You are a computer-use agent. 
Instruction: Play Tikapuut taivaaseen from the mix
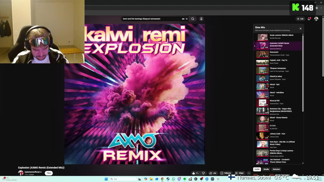278,70
